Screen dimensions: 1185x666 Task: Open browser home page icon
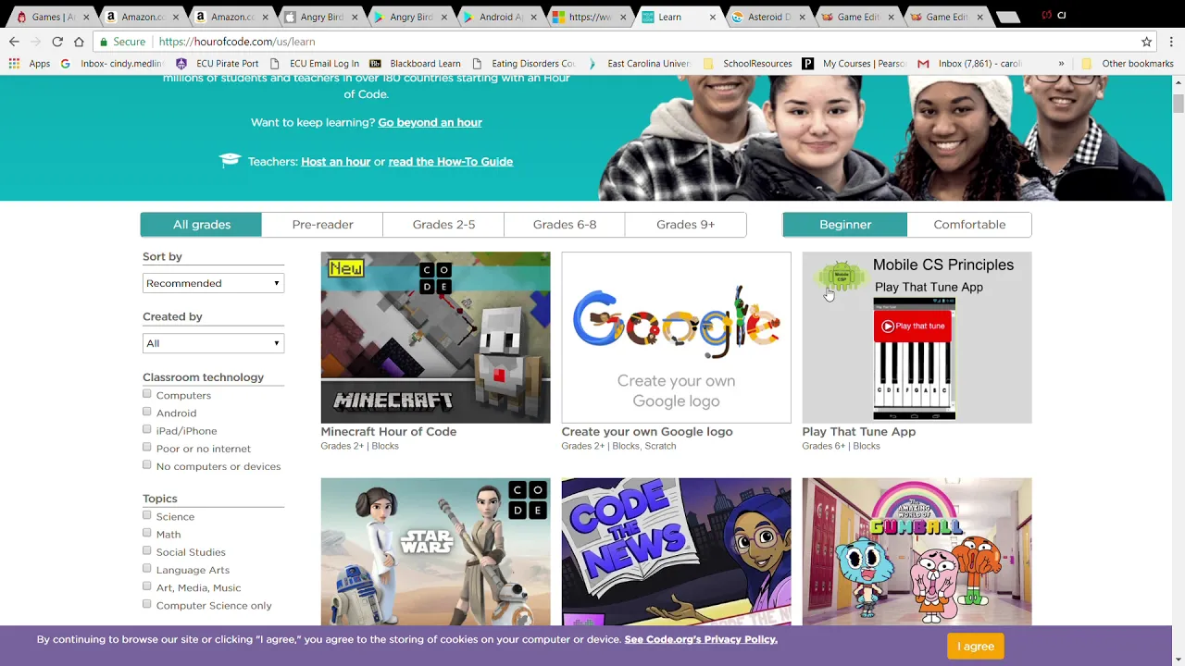point(80,42)
